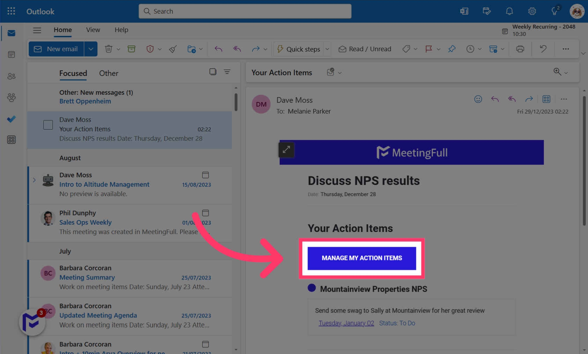
Task: Open Groups in the left sidebar
Action: point(11,98)
